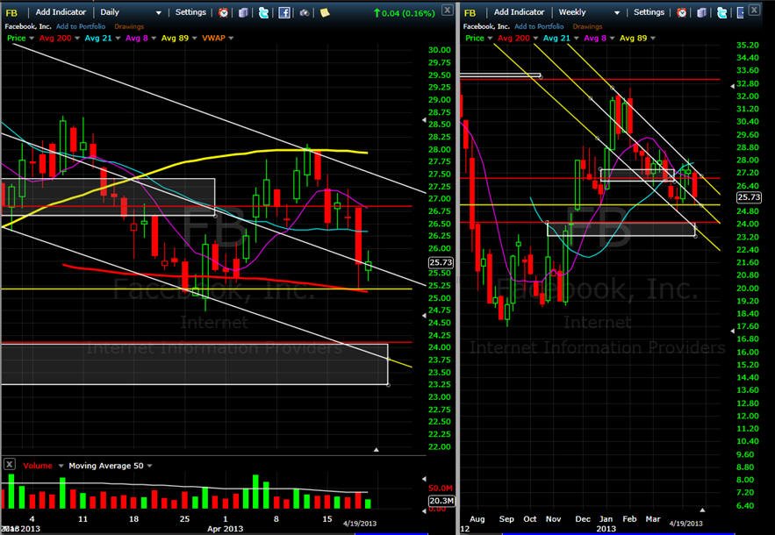Expand Avg 21 options in Weekly chart
775x535 pixels.
576,38
